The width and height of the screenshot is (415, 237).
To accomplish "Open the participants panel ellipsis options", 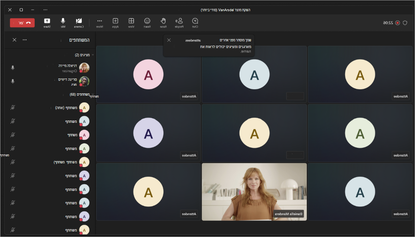I will coord(25,40).
